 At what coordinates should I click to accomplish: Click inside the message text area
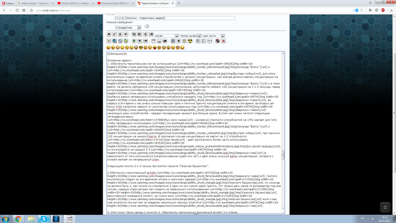[194, 132]
